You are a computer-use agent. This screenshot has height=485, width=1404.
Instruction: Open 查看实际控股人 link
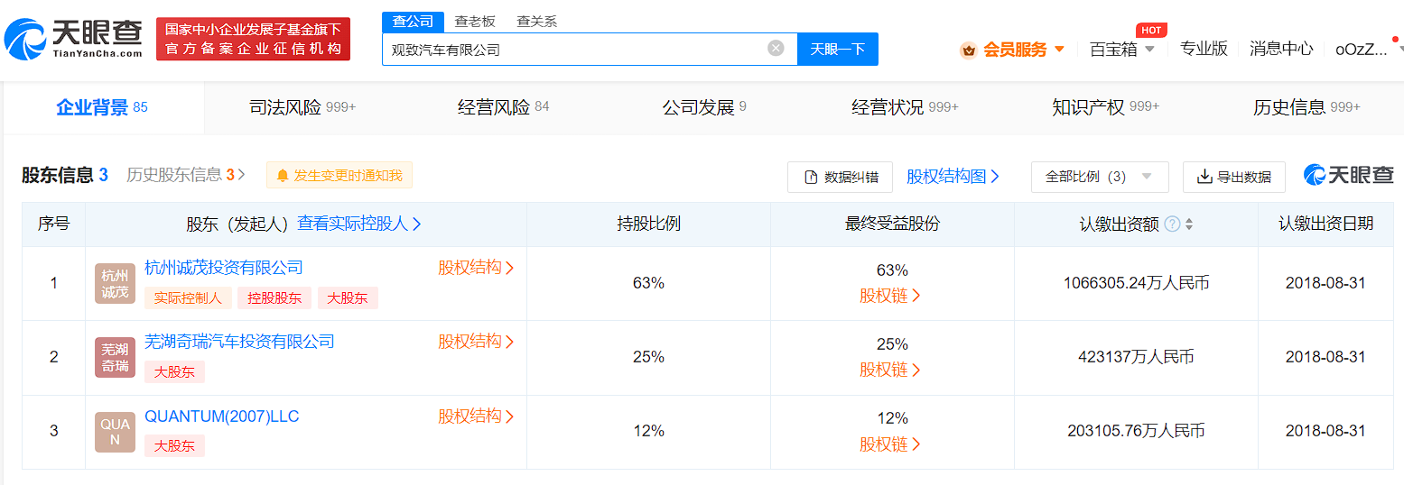tap(359, 224)
